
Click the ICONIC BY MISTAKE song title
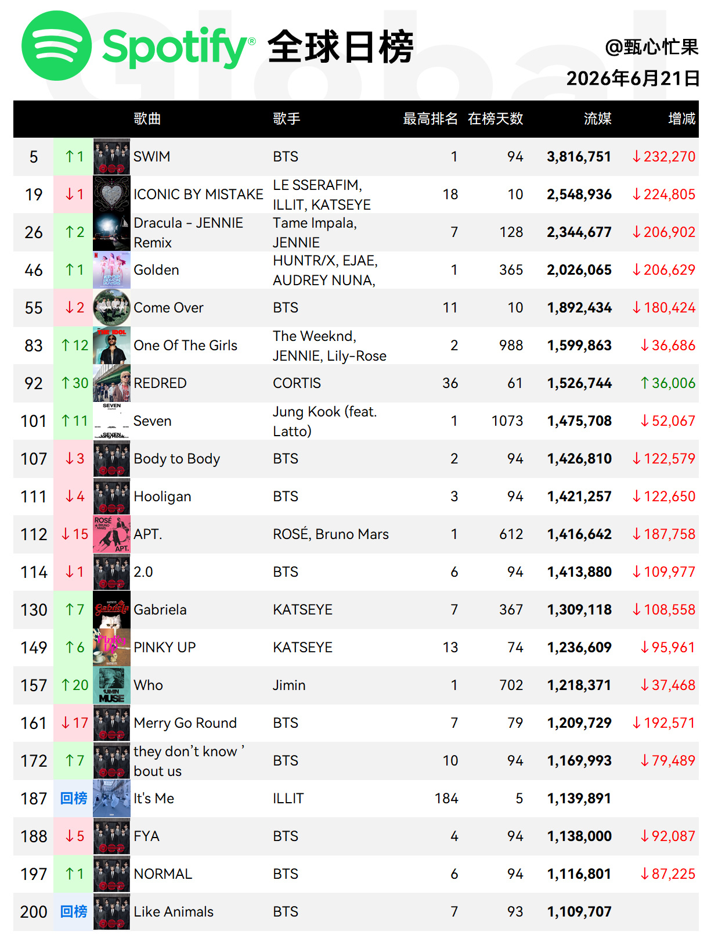click(198, 195)
